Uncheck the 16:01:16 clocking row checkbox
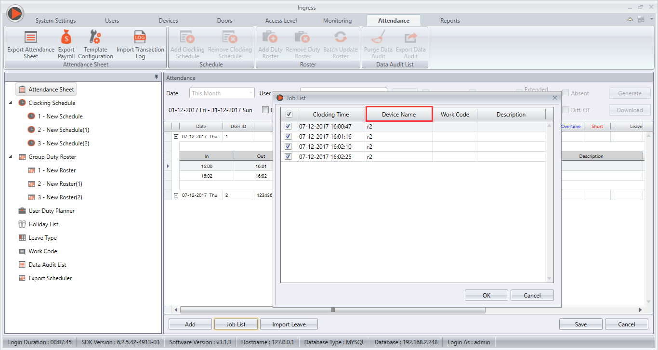 click(x=289, y=137)
